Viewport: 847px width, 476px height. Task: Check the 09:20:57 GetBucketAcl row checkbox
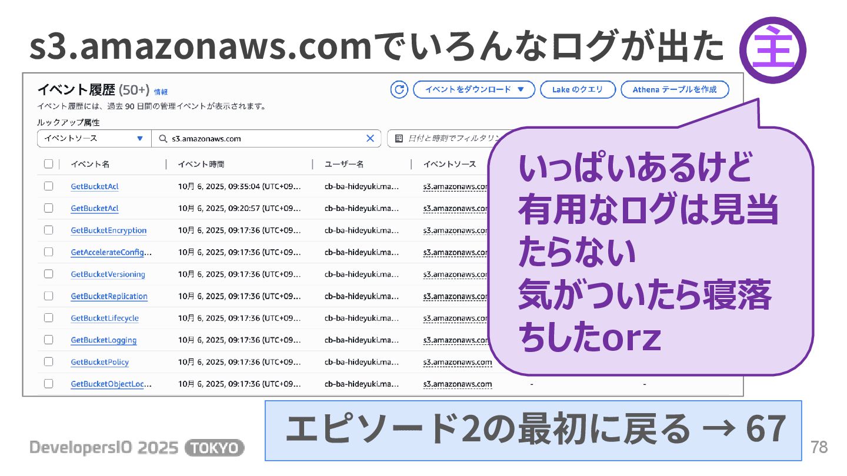pos(48,208)
